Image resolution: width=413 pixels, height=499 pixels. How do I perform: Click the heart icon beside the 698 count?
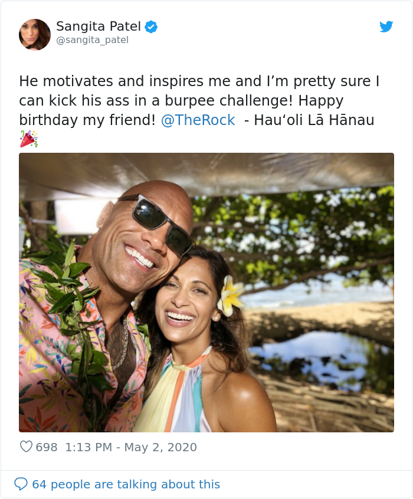(x=26, y=448)
